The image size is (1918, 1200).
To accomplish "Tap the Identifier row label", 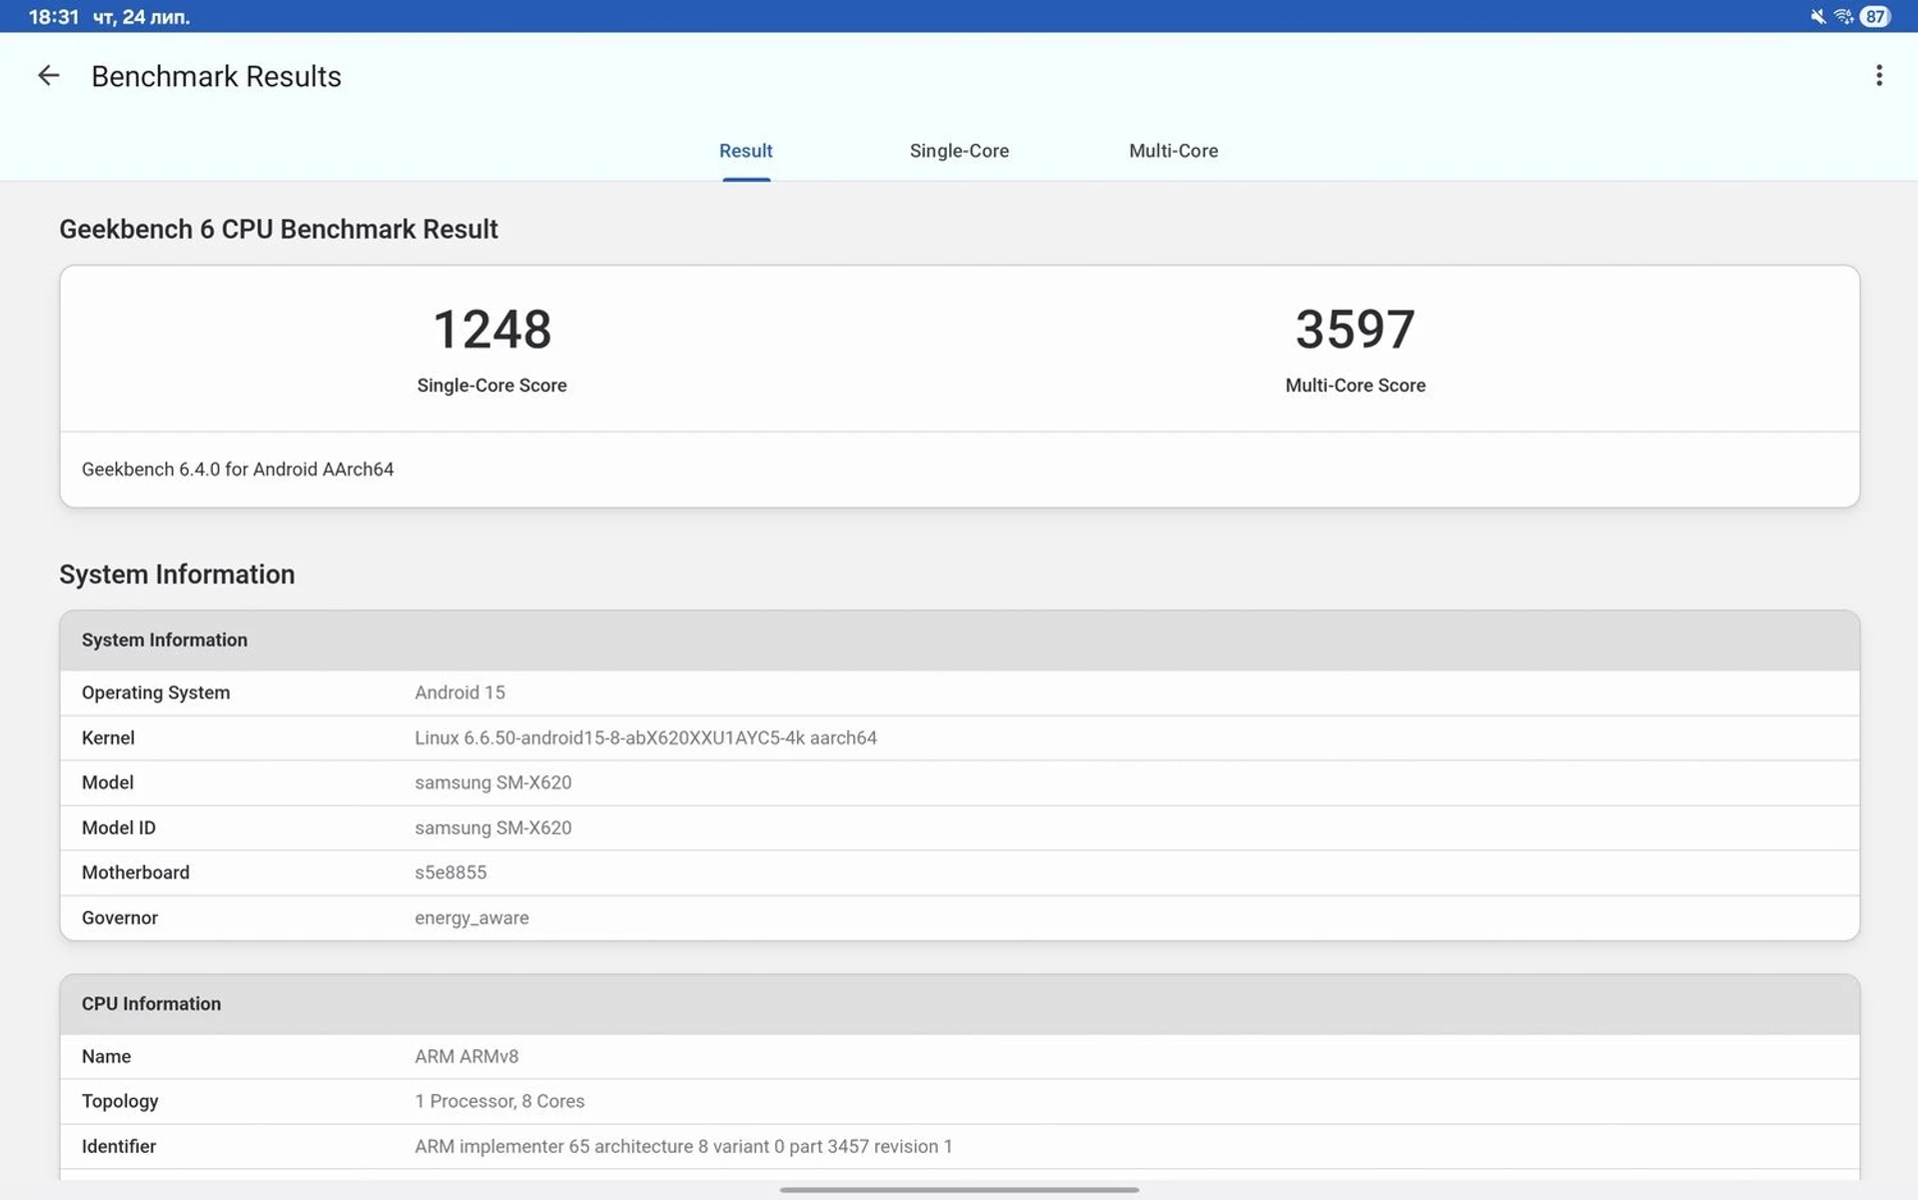I will (x=119, y=1146).
